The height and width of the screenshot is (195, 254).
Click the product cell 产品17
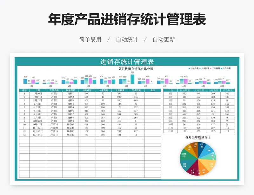(54, 135)
